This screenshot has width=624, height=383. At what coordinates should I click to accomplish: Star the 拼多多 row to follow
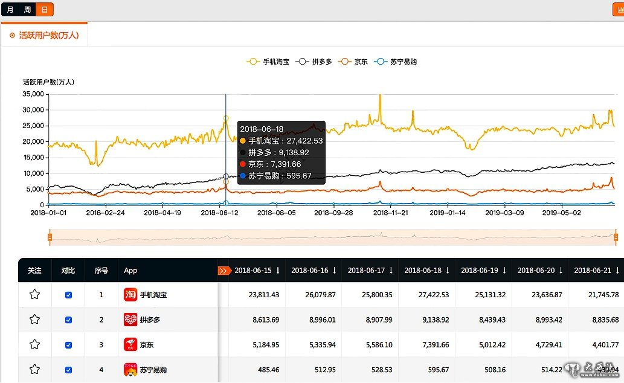click(34, 320)
